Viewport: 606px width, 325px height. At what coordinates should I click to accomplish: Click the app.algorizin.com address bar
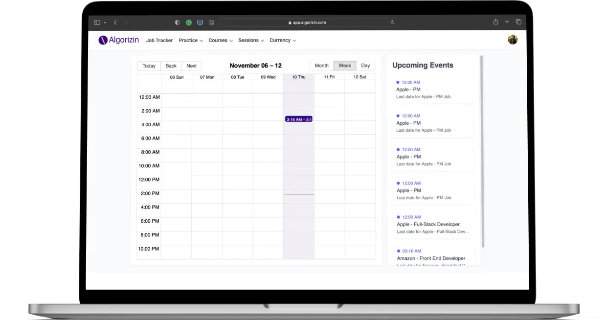(x=307, y=23)
